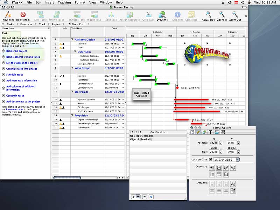Collapse the Propulsion task group

[72, 115]
